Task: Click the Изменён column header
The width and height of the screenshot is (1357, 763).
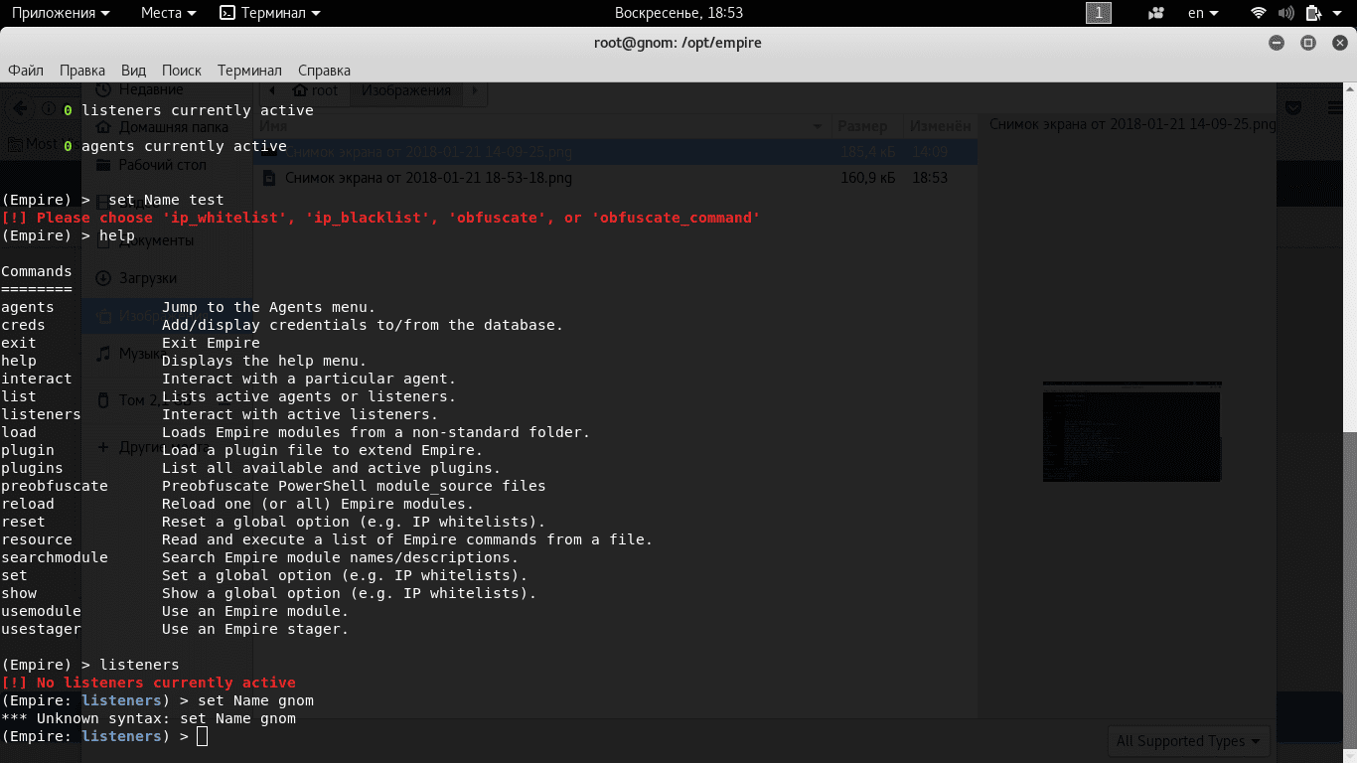Action: pos(941,126)
